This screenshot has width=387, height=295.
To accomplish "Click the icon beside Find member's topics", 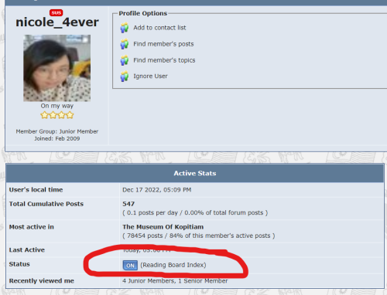I will pyautogui.click(x=125, y=60).
